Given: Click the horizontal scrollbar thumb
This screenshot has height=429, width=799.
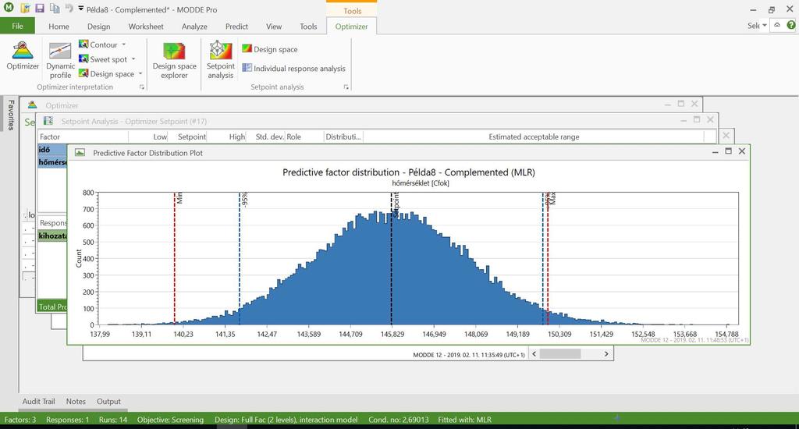Looking at the screenshot, I should 560,353.
